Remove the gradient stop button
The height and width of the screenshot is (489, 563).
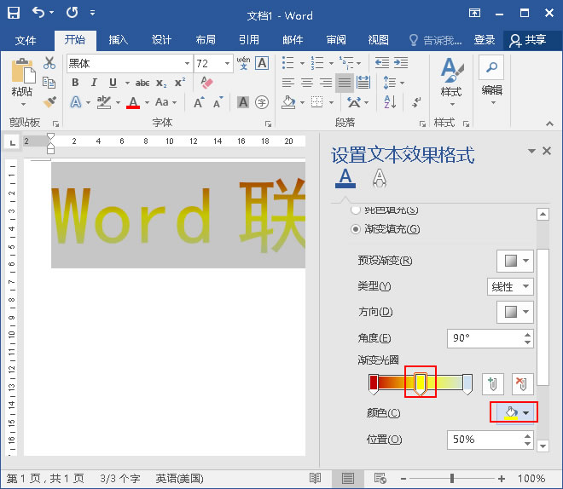[x=522, y=383]
